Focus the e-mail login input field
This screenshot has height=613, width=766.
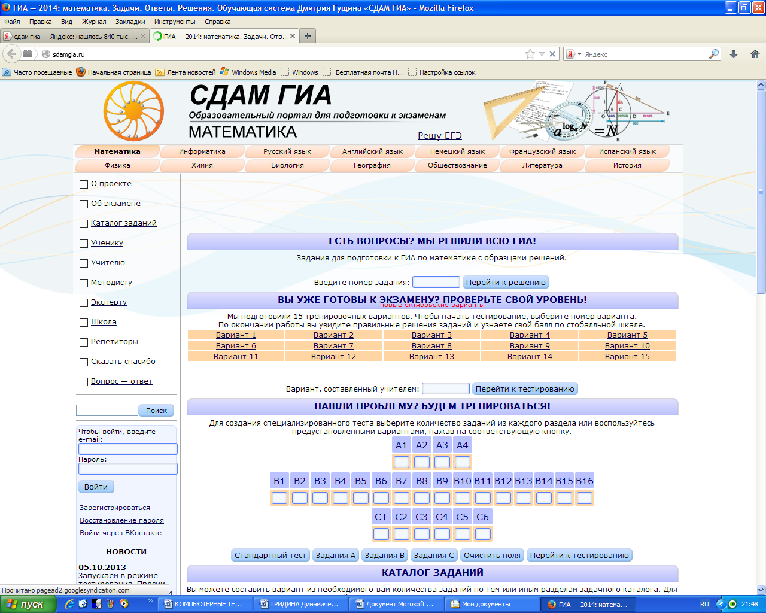click(128, 449)
